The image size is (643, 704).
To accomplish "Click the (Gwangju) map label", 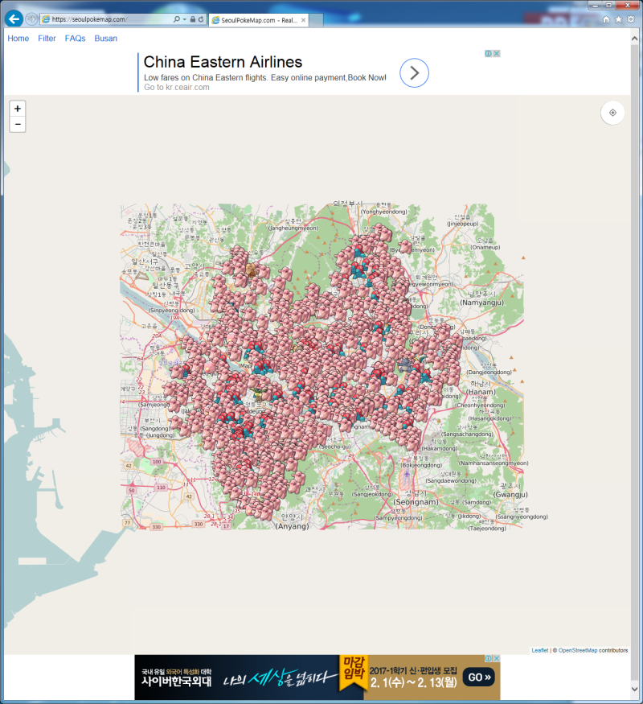I will 510,495.
